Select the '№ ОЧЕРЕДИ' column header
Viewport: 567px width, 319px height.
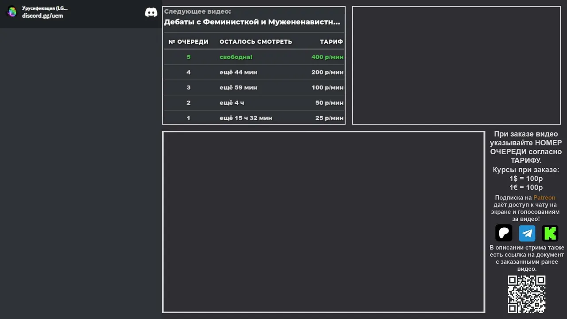(x=188, y=42)
